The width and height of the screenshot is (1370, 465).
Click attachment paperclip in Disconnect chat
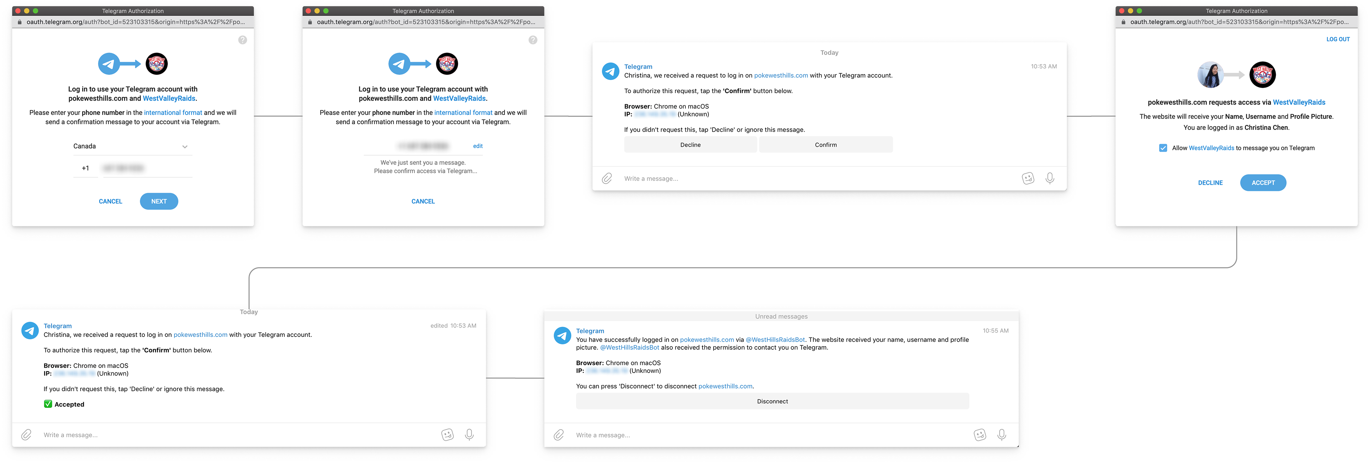tap(558, 435)
